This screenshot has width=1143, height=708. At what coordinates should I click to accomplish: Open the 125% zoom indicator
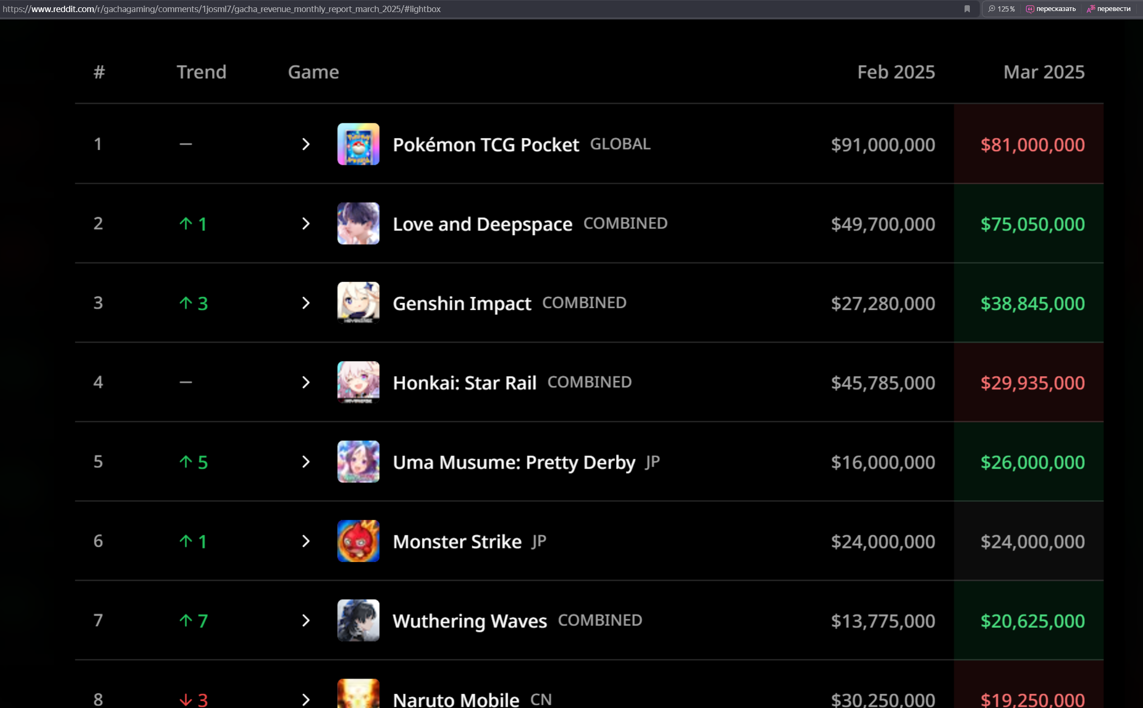(x=1001, y=9)
